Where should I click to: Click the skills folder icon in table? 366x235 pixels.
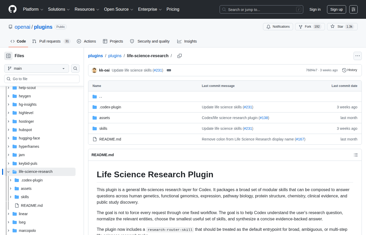95,128
